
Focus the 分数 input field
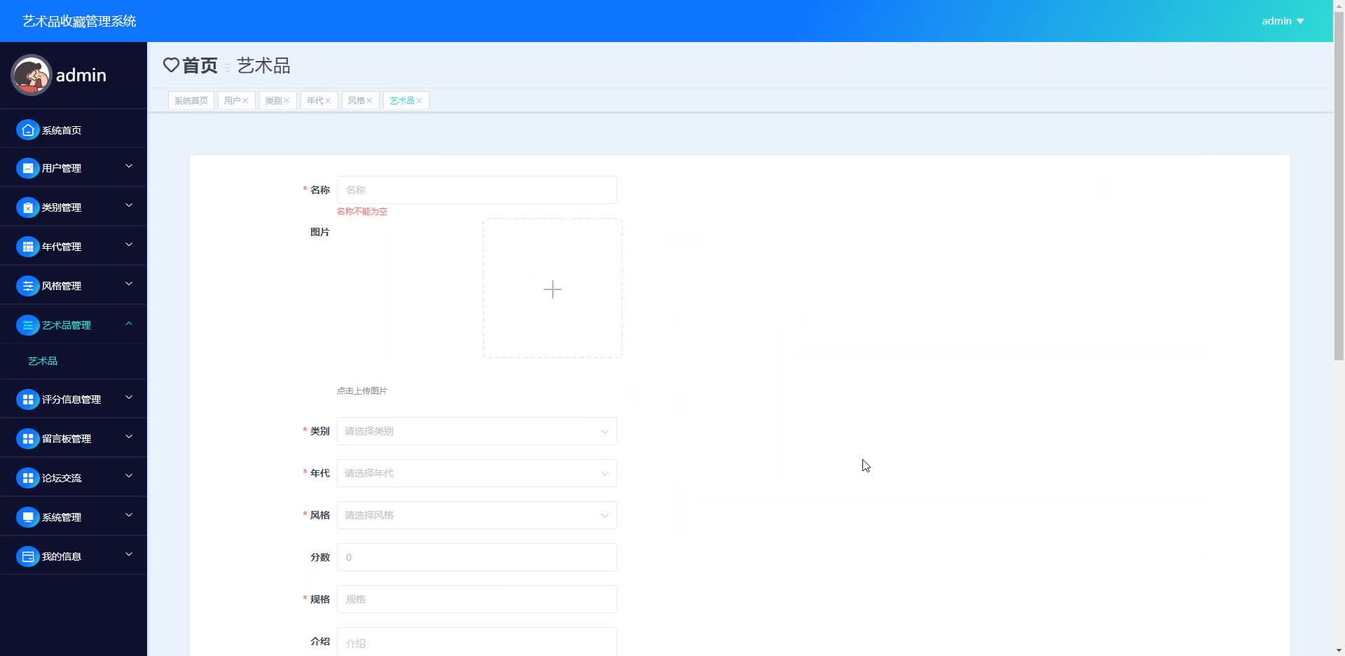pyautogui.click(x=476, y=557)
